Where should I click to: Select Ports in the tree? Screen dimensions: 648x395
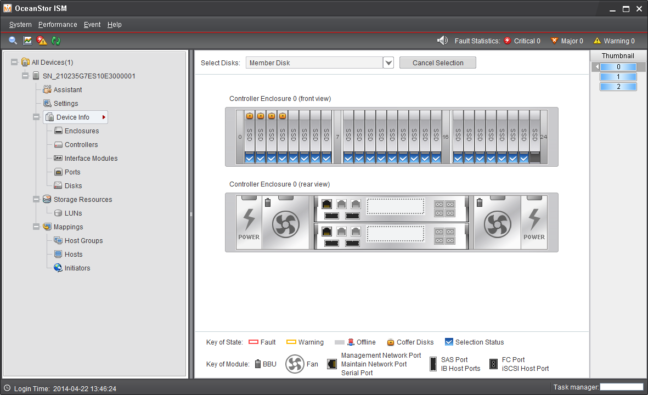72,172
